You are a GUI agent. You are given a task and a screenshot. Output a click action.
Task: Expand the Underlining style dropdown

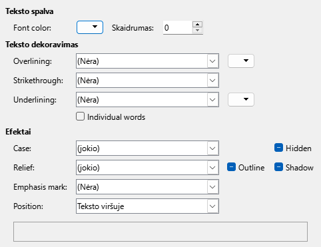tap(147, 99)
